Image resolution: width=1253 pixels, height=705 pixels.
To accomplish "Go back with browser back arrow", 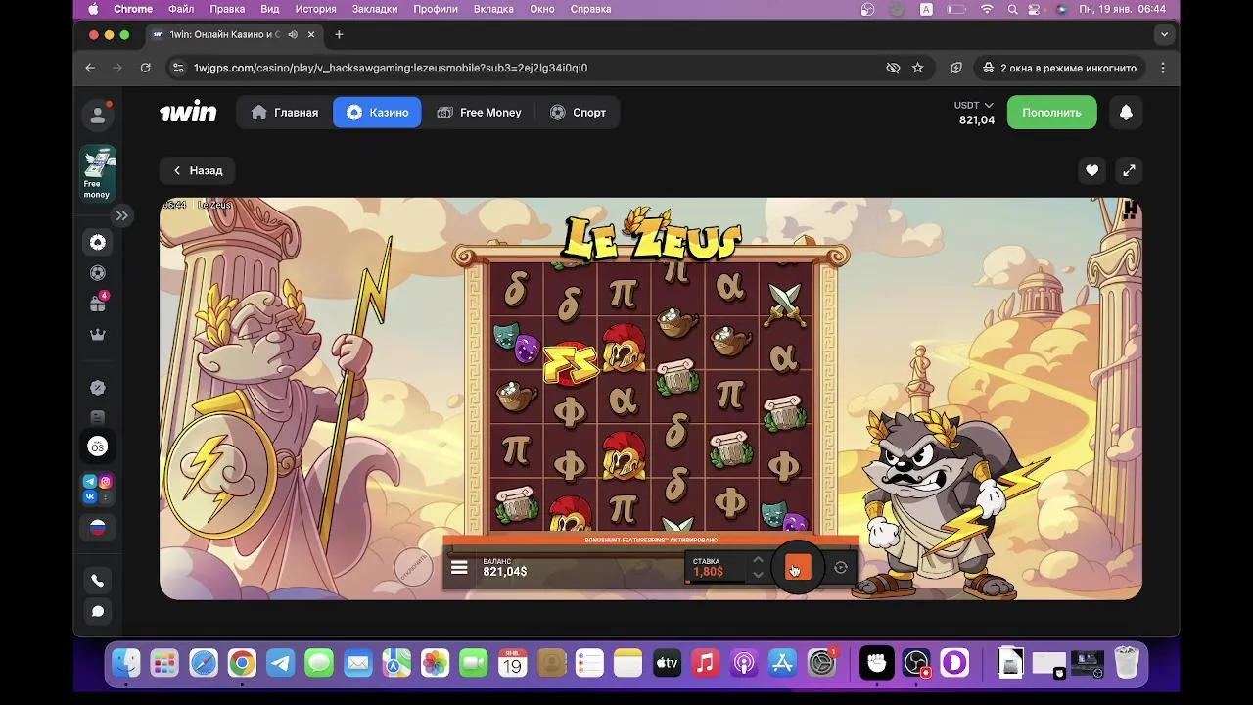I will (90, 68).
